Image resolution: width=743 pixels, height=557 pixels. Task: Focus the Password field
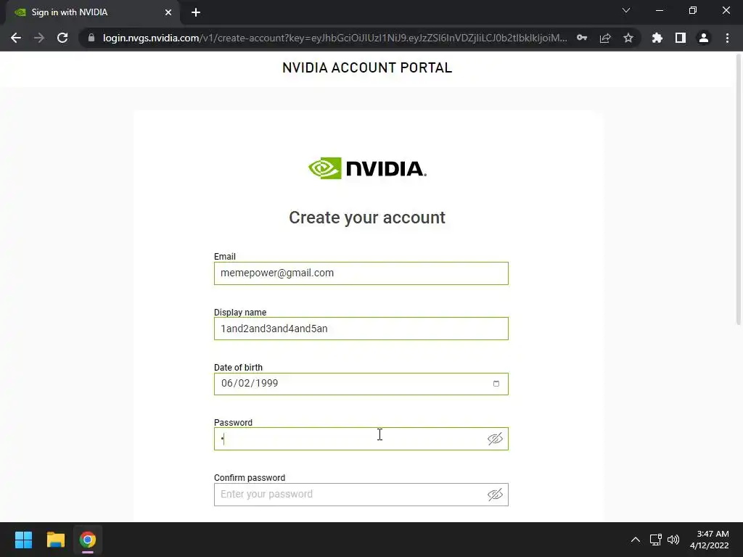pos(361,439)
